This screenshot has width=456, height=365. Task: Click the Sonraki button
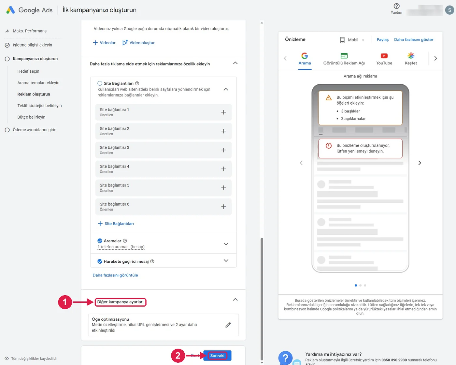click(x=217, y=356)
